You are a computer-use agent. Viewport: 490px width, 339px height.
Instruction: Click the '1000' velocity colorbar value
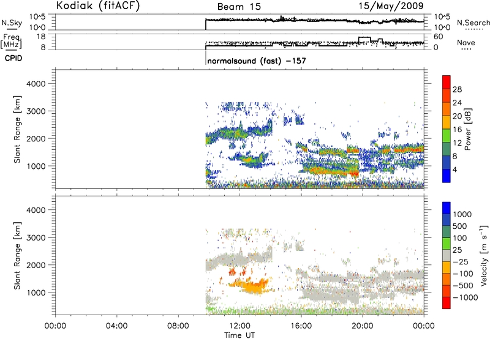(462, 214)
